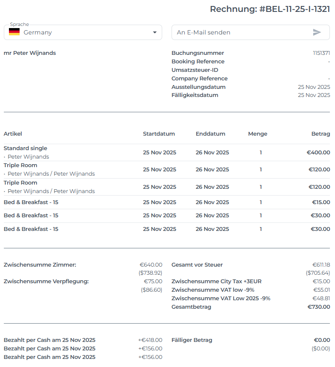Click the Zwischensumme Verpflegung label
This screenshot has height=367, width=335.
point(46,282)
